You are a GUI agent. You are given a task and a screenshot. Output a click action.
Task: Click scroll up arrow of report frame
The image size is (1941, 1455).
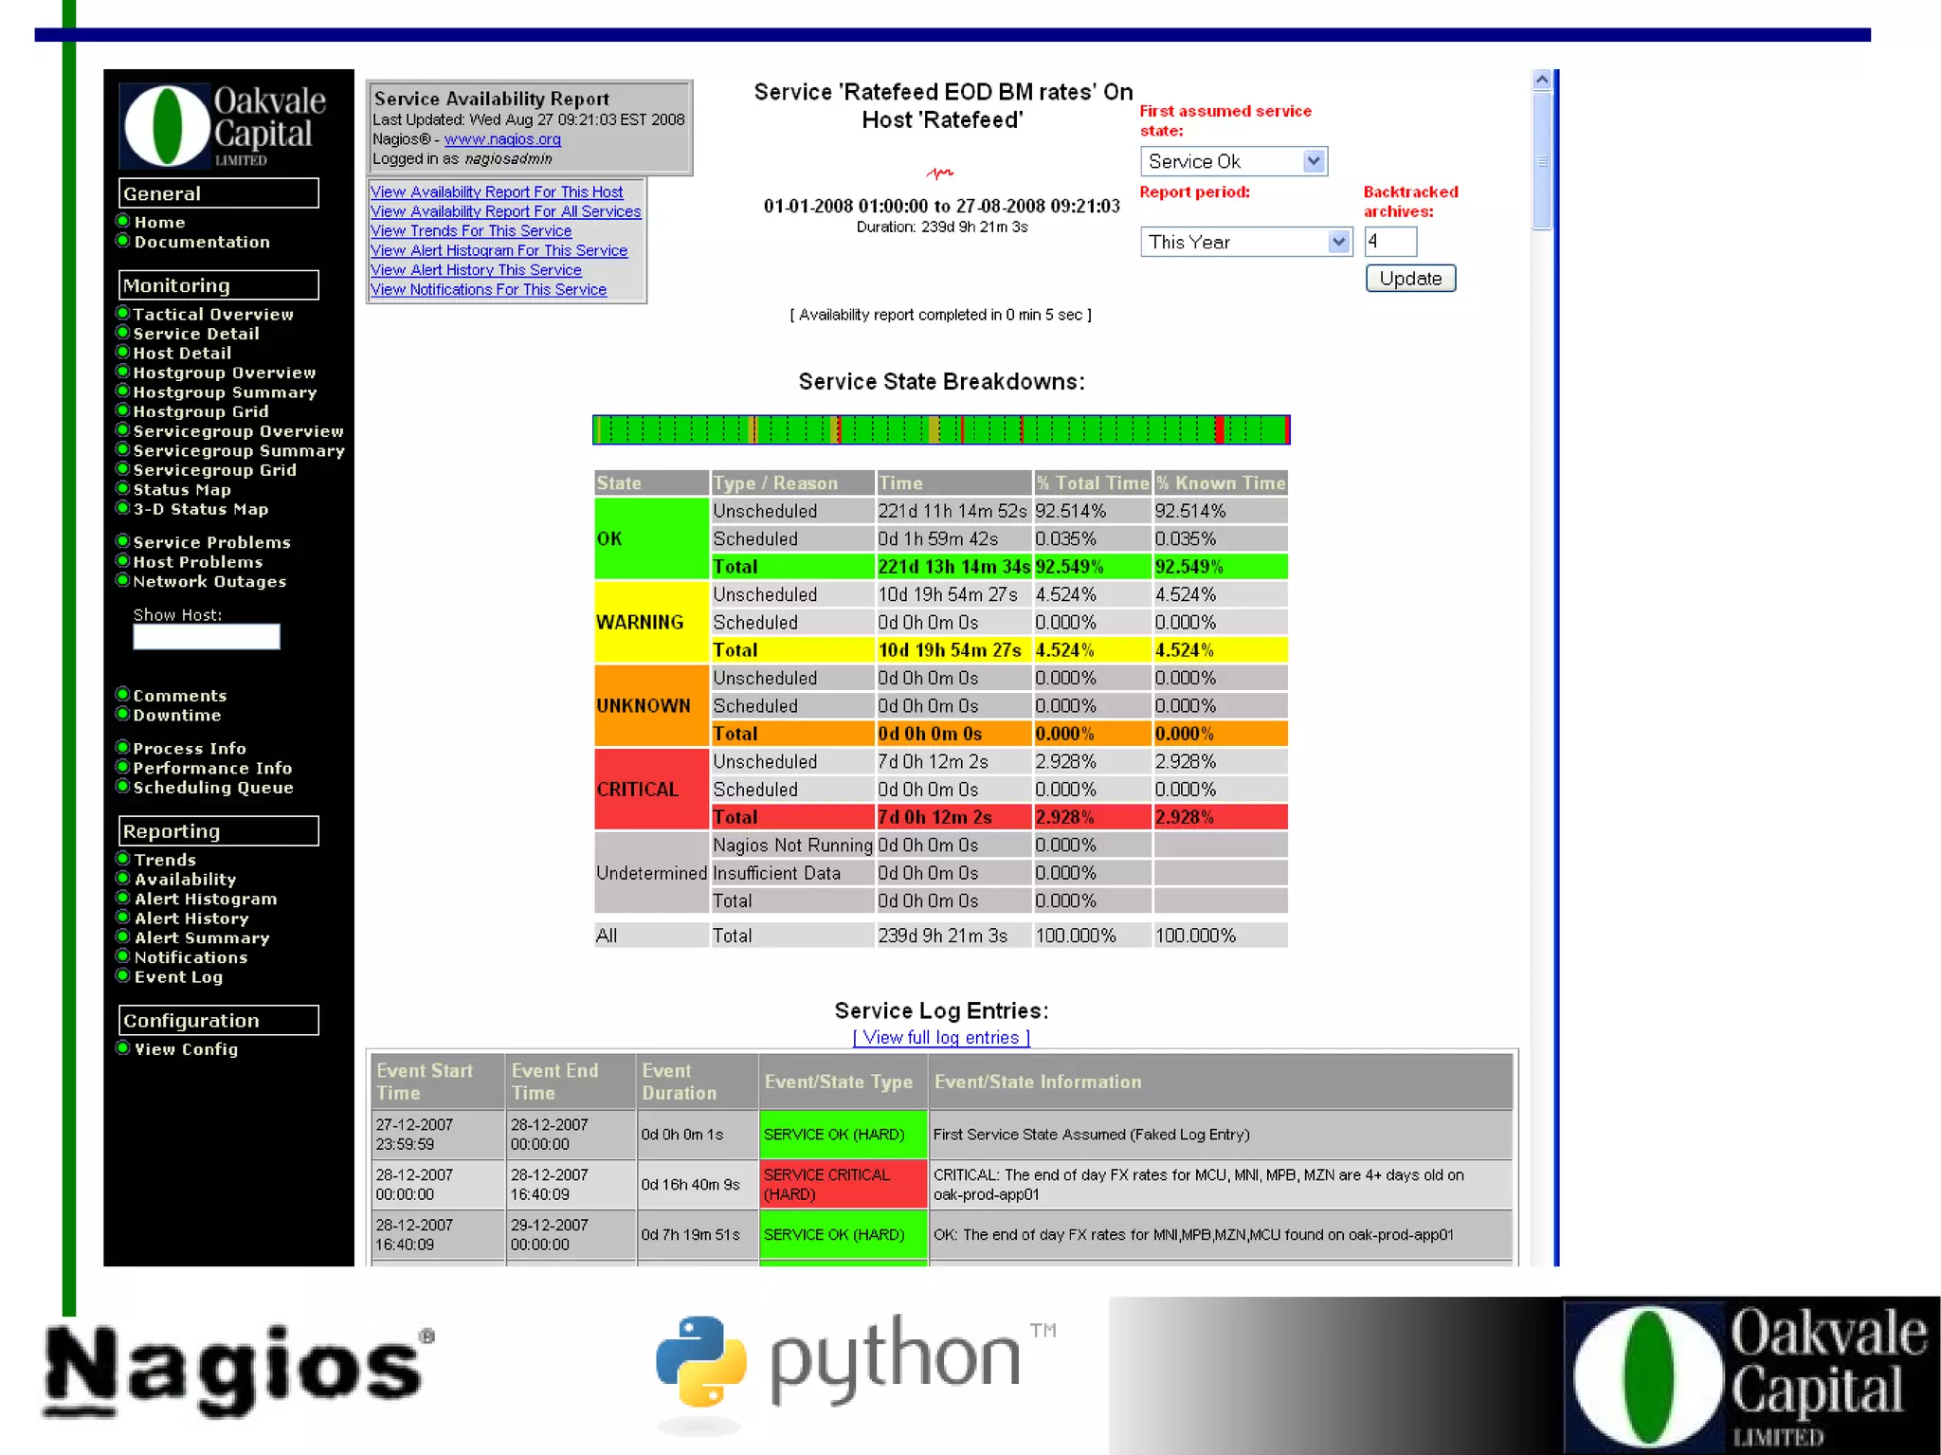pyautogui.click(x=1542, y=81)
